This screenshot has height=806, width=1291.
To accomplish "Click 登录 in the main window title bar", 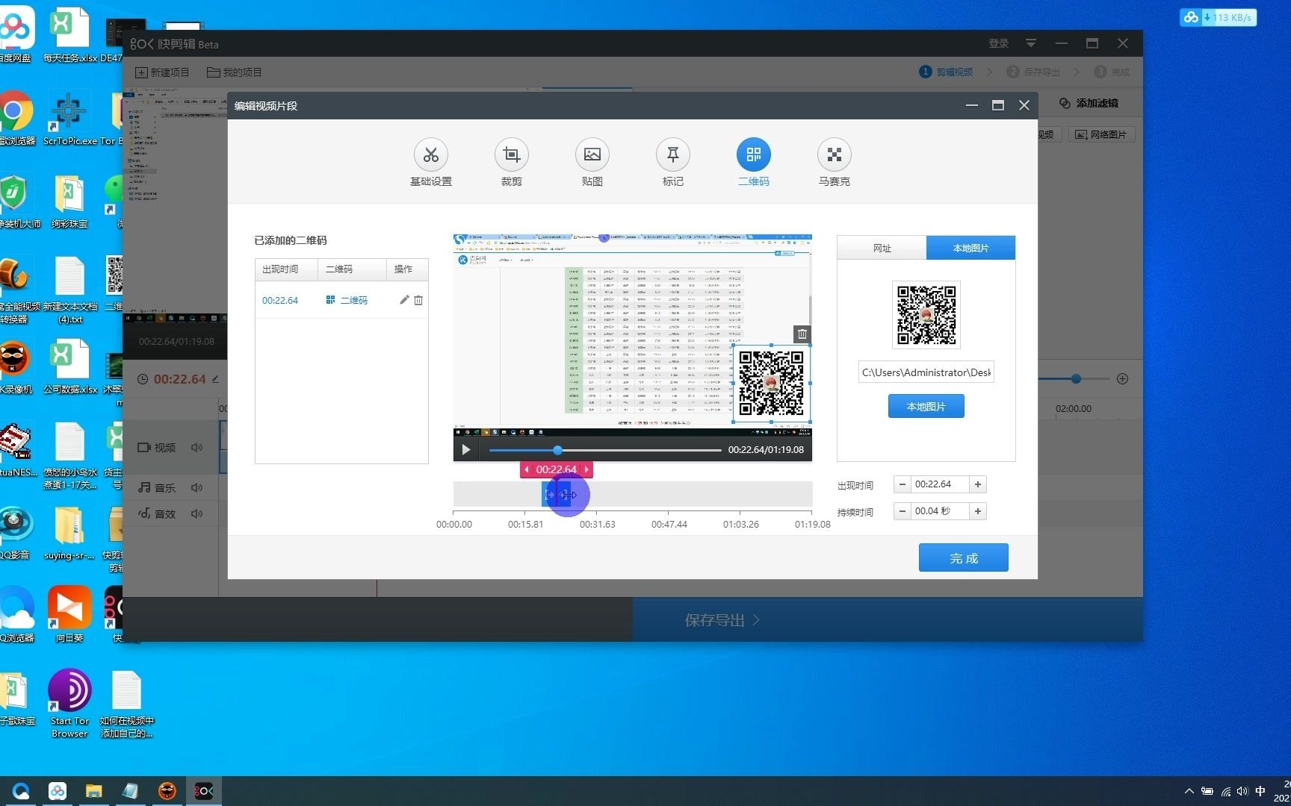I will pyautogui.click(x=999, y=43).
